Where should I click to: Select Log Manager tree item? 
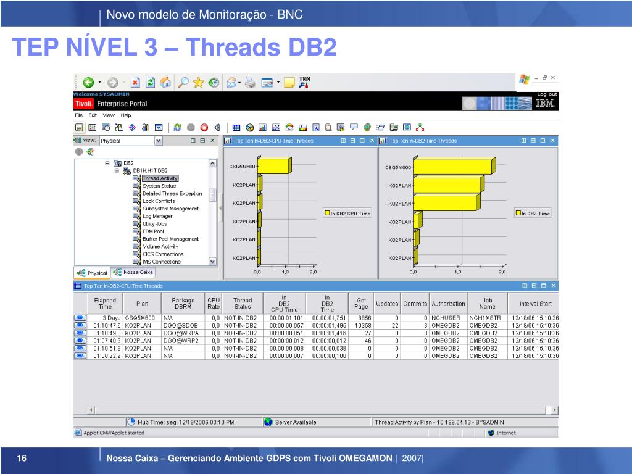(157, 217)
